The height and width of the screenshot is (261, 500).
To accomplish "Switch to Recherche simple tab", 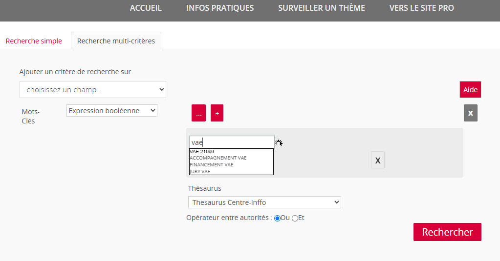I will pos(34,41).
